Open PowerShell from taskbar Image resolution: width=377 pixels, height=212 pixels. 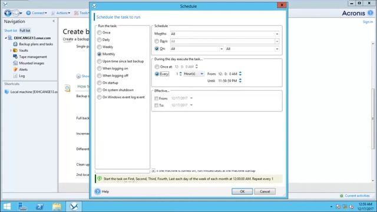(39, 207)
